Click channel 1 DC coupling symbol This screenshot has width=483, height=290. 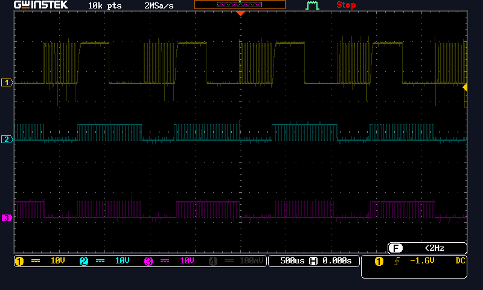[x=36, y=261]
